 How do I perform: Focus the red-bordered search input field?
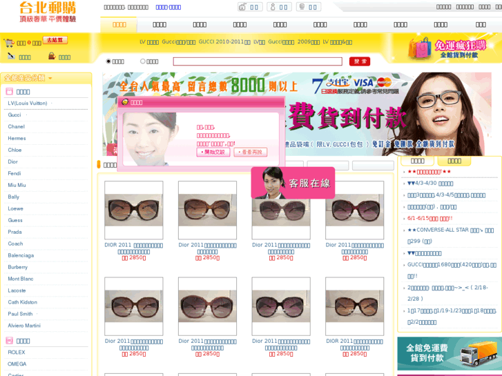click(258, 61)
